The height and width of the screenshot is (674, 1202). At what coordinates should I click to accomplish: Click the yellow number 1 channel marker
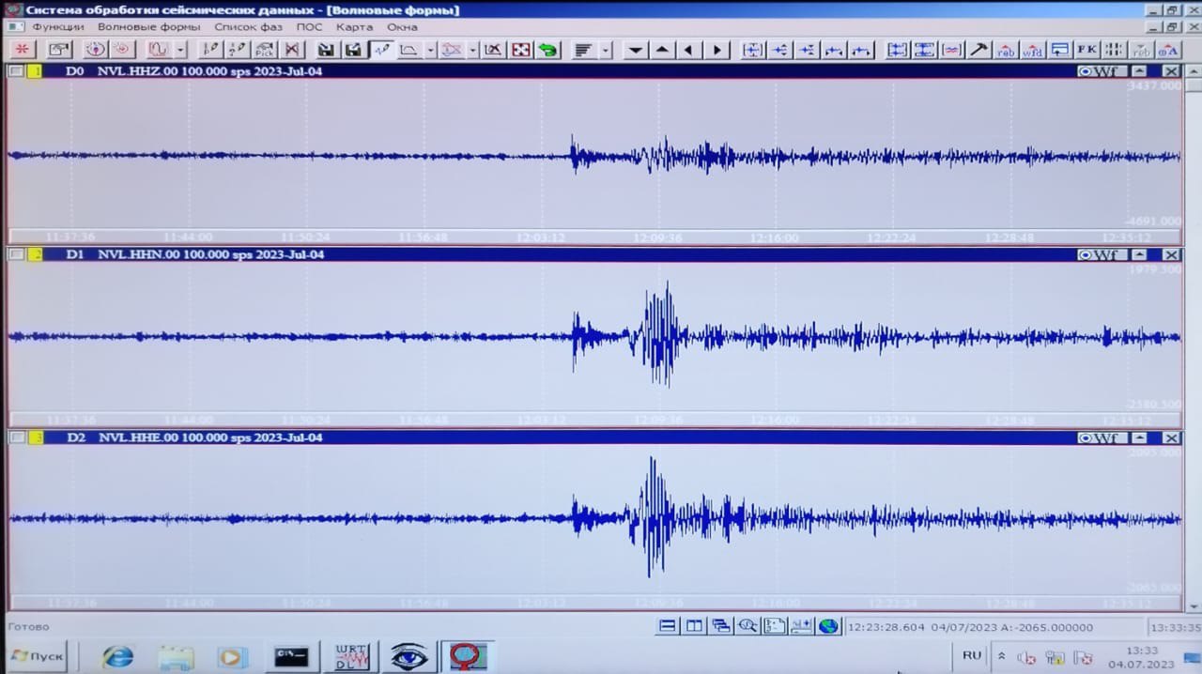pyautogui.click(x=36, y=71)
